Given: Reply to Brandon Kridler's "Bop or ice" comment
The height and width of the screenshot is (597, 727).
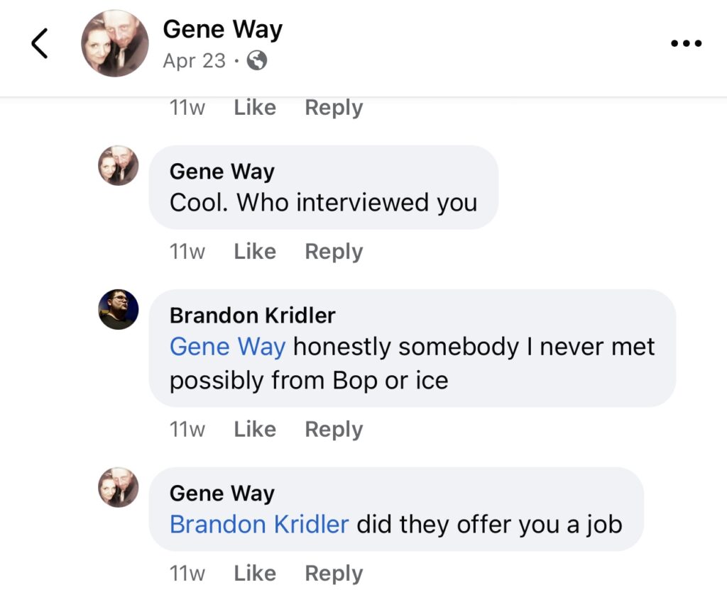Looking at the screenshot, I should (x=334, y=430).
